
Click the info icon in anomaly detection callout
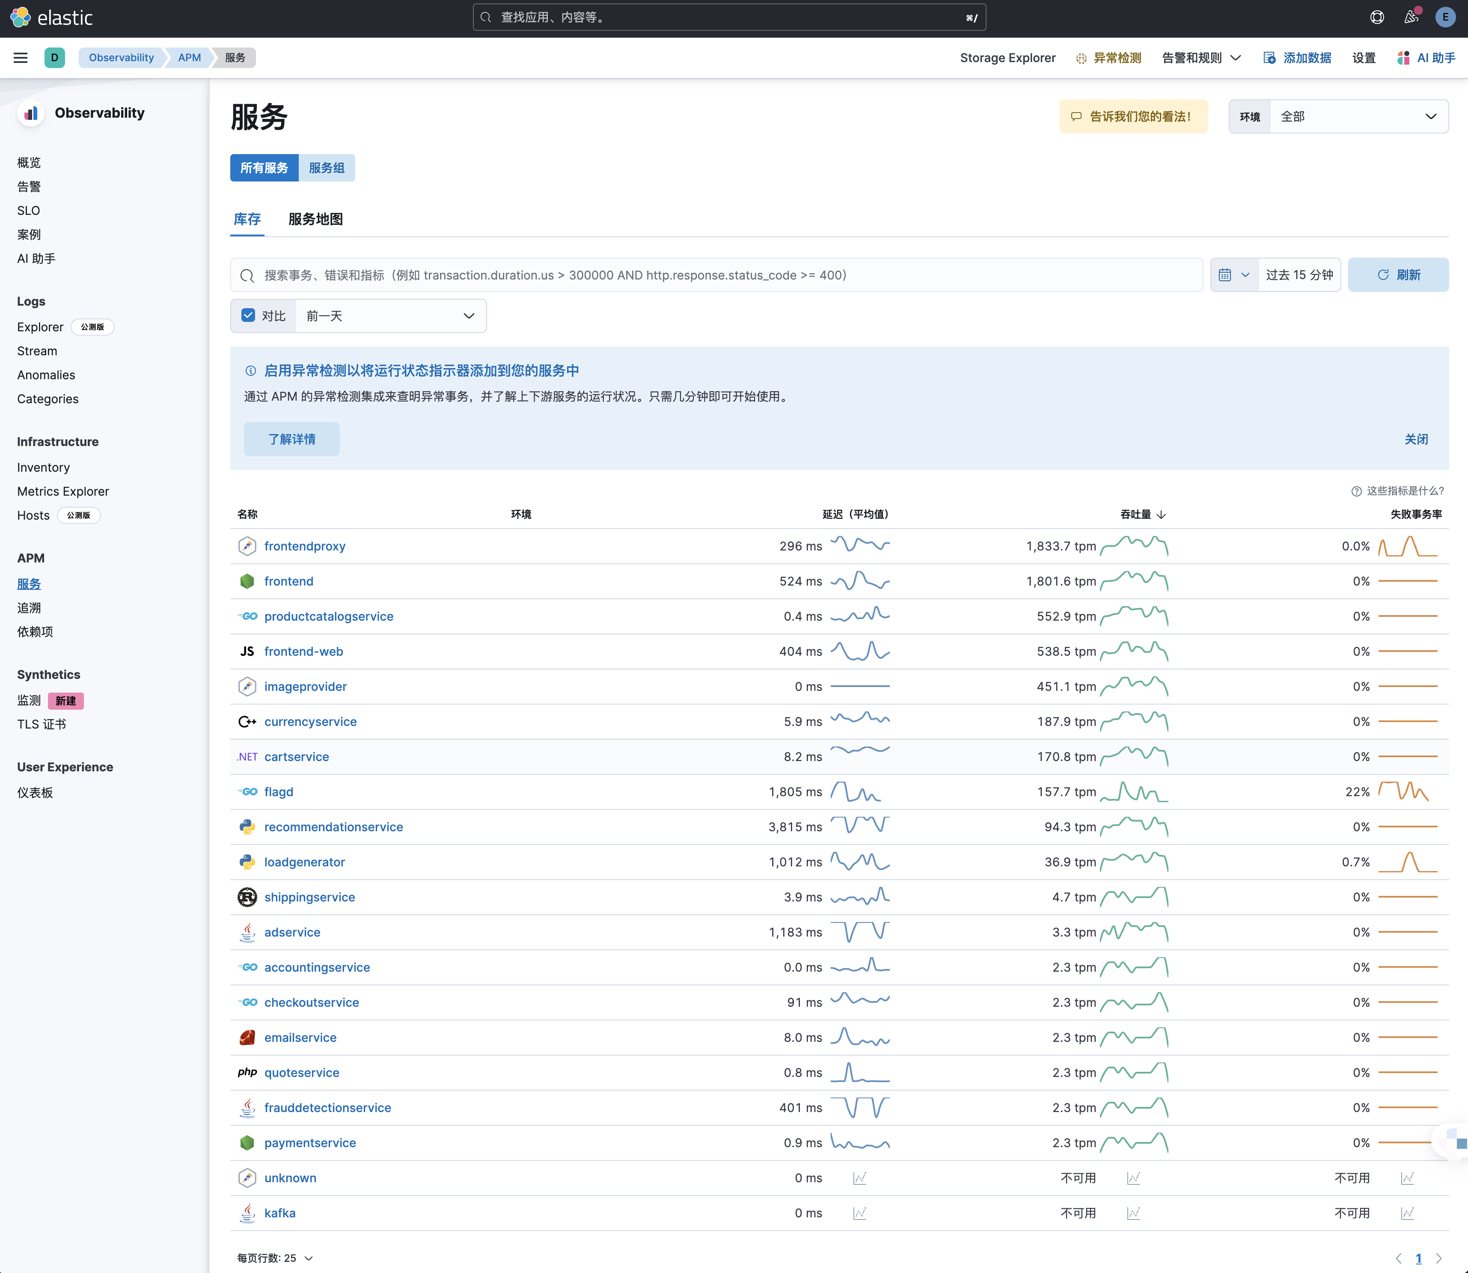[x=251, y=371]
